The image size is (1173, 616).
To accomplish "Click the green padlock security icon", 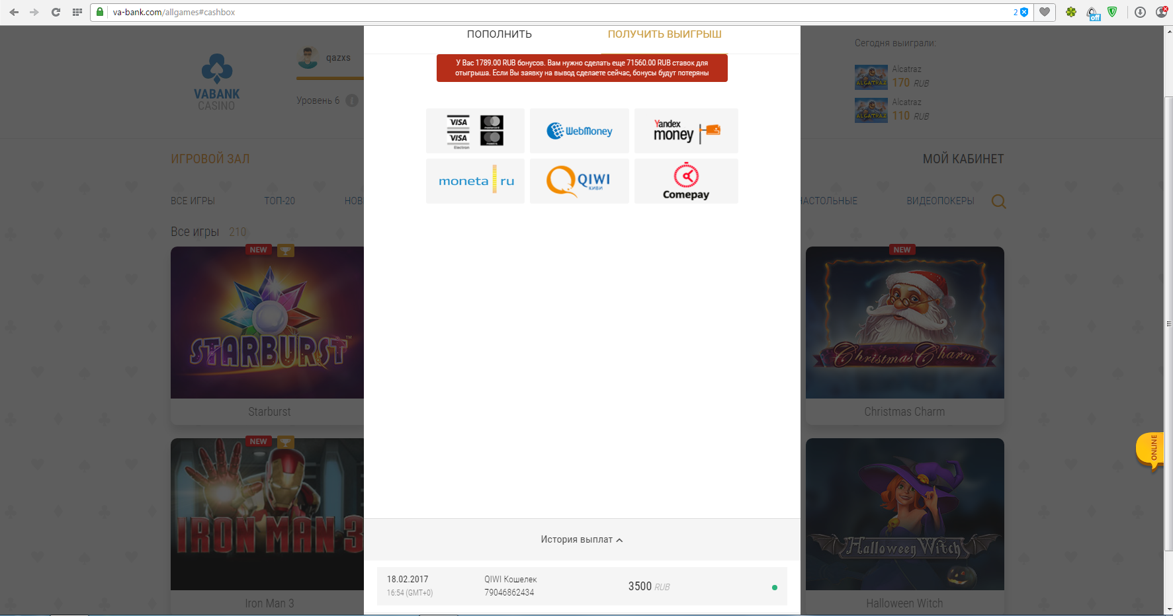I will 100,12.
